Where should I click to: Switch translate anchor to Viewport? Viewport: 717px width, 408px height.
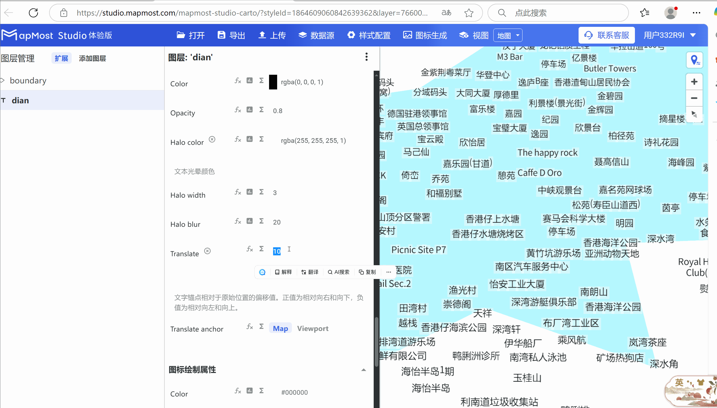313,328
